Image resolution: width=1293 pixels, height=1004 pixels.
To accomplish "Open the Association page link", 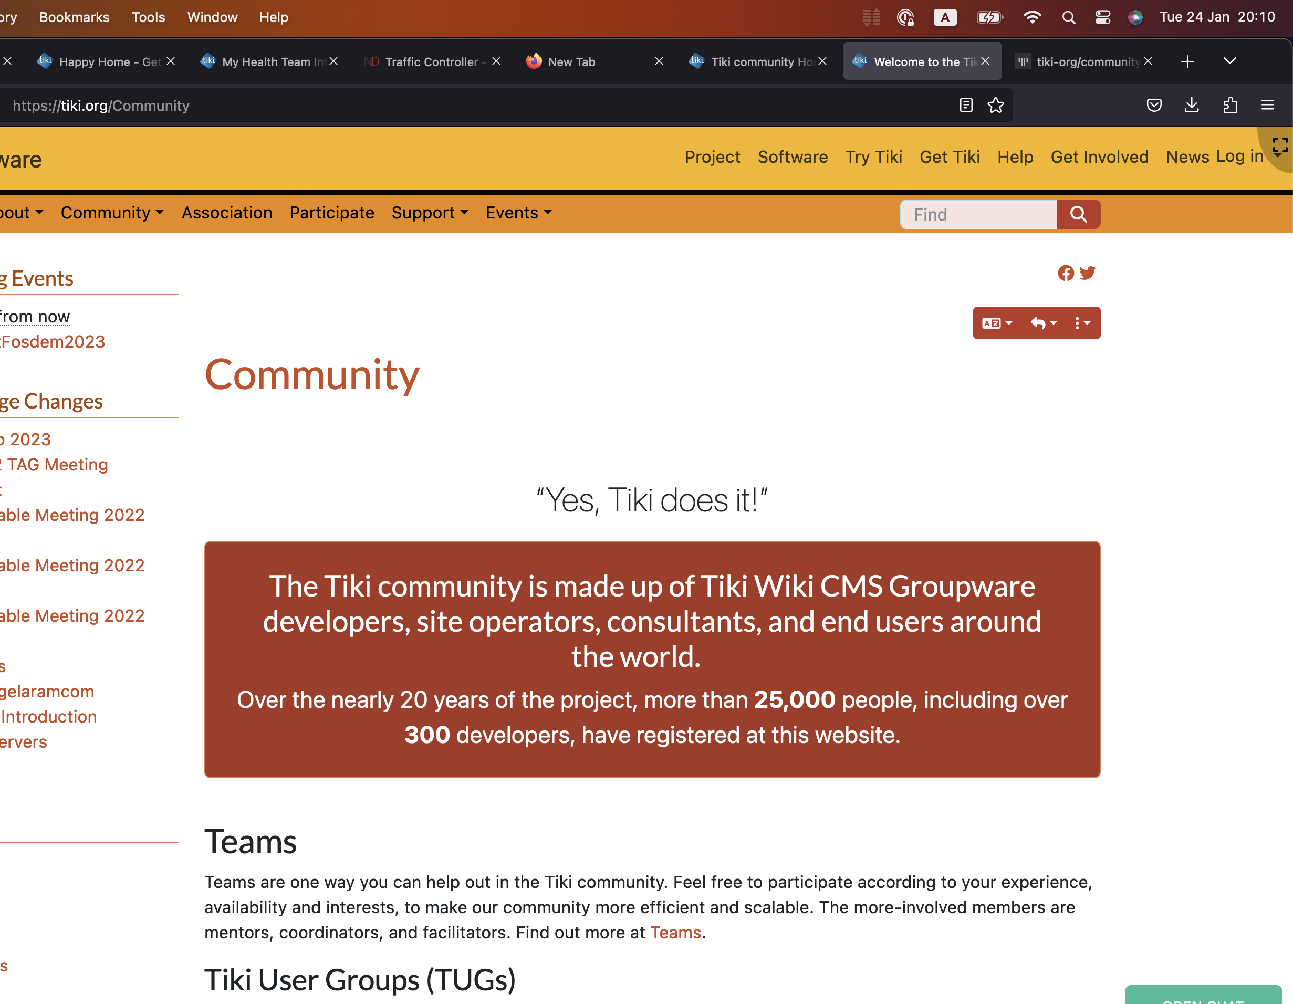I will pos(227,213).
